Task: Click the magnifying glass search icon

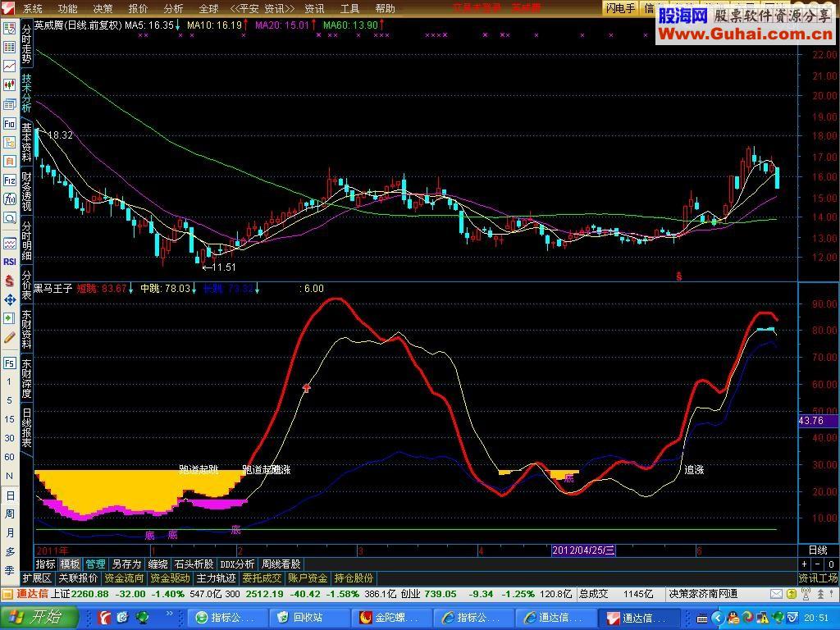Action: [x=10, y=218]
